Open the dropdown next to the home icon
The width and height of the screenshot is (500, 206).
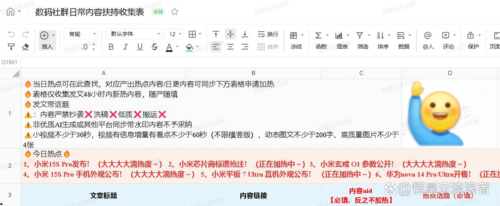pos(19,12)
